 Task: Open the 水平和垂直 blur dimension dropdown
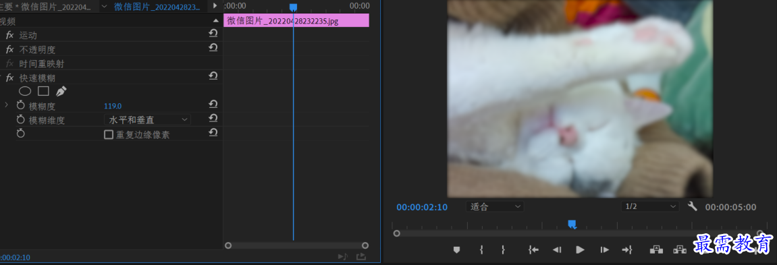[148, 119]
